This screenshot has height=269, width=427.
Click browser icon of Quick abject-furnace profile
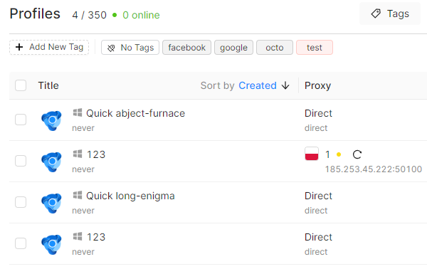(51, 120)
